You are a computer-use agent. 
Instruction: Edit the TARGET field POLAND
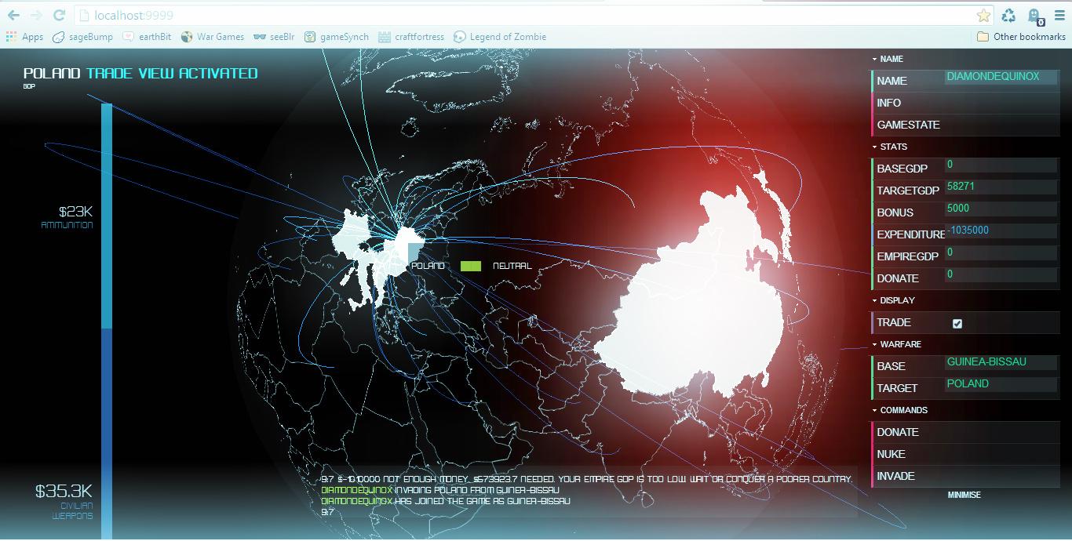pos(1001,385)
